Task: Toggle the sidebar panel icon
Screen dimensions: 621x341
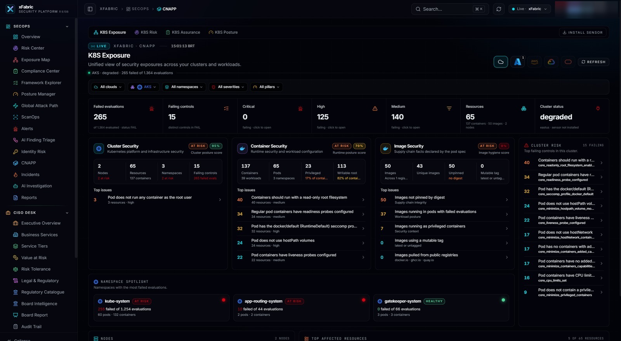Action: [90, 9]
